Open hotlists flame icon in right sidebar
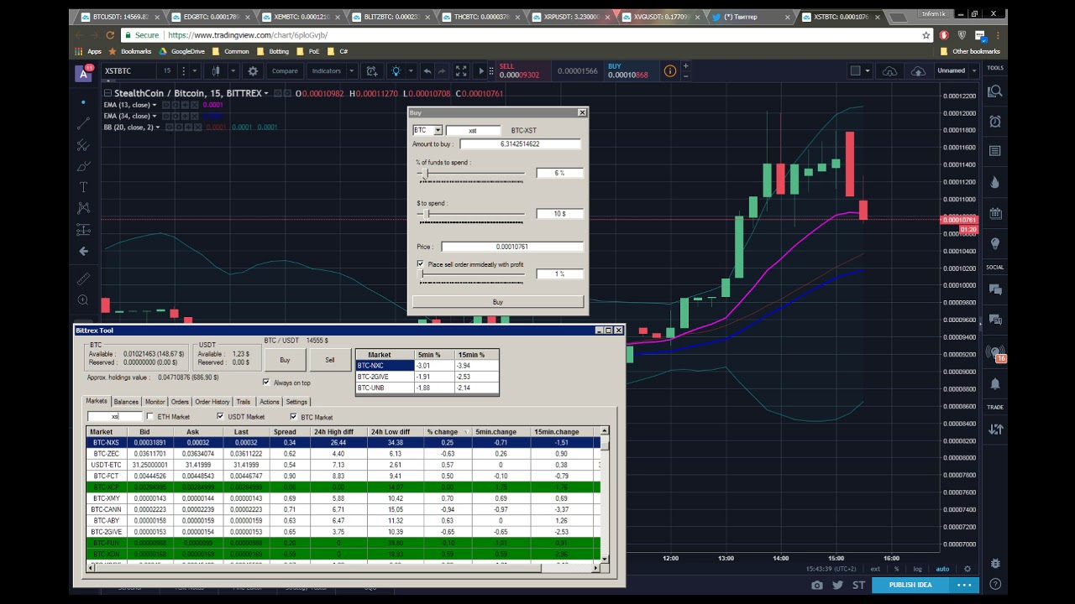Viewport: 1075px width, 604px height. pyautogui.click(x=995, y=182)
